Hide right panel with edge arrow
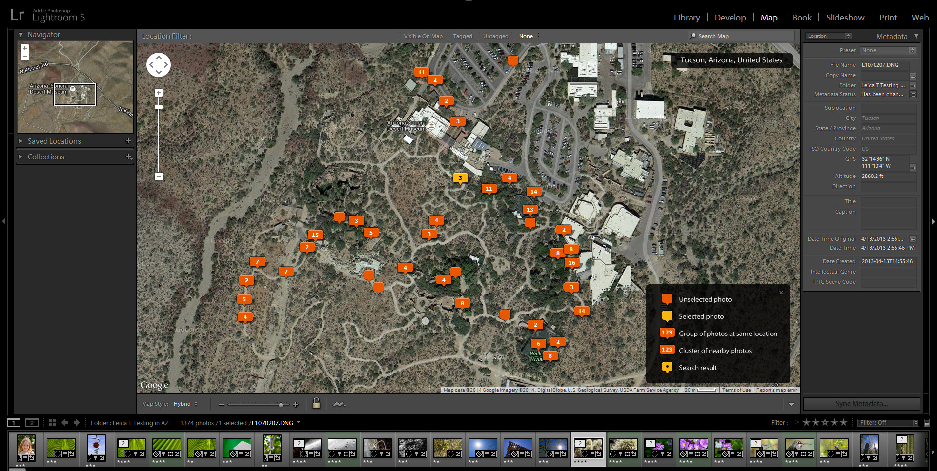 tap(933, 221)
